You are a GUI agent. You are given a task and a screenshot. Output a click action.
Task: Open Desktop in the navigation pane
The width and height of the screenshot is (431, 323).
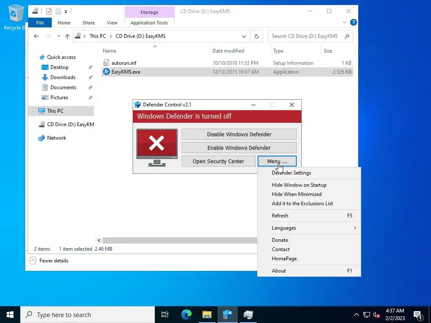[x=59, y=67]
